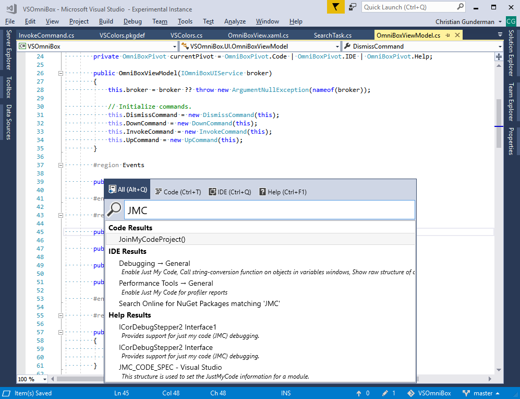Click the status bar ready rectangle icon
Screen dimensions: 520x399
pyautogui.click(x=7, y=393)
